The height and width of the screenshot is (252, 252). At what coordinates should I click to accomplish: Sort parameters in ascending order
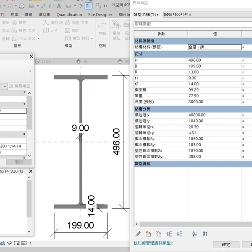194,234
